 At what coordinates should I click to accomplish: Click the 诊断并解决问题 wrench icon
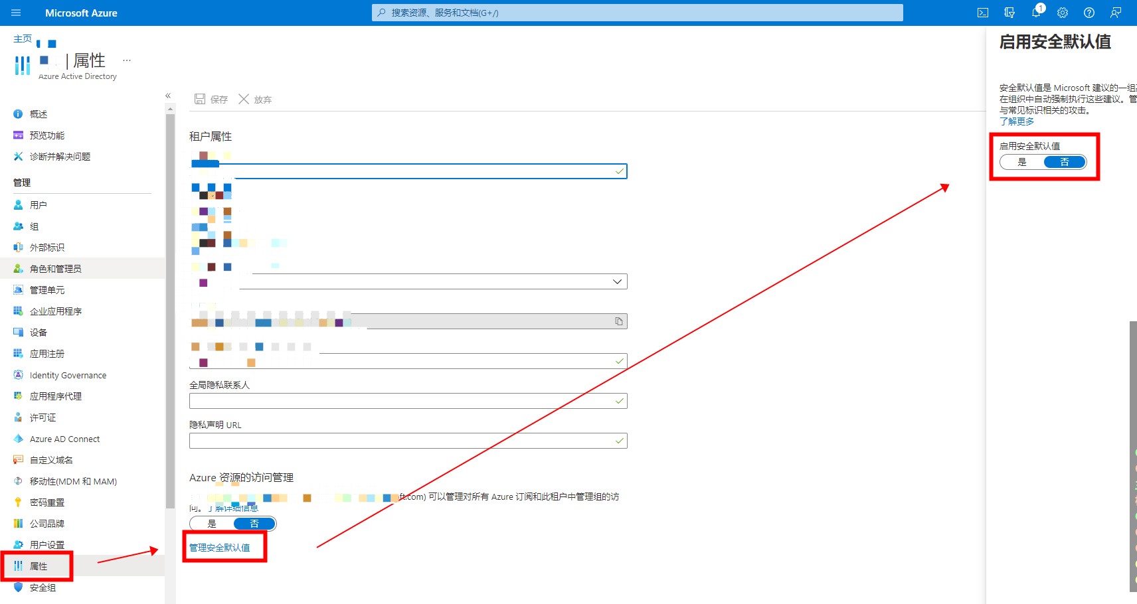(x=18, y=157)
